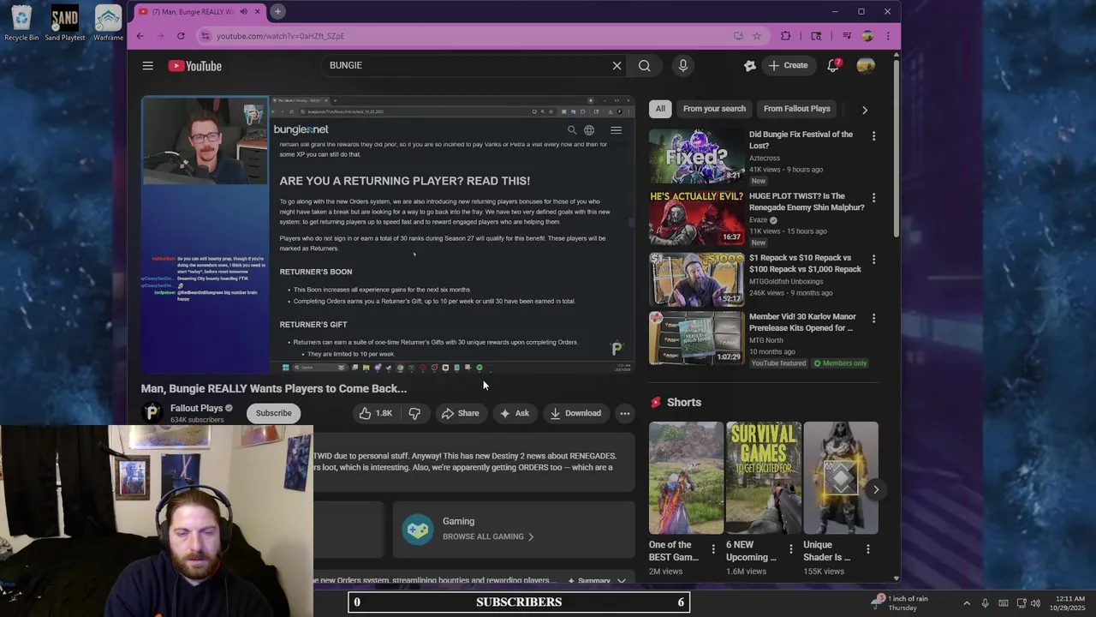Open options for Karlov Manor video
This screenshot has width=1096, height=617.
[x=873, y=318]
